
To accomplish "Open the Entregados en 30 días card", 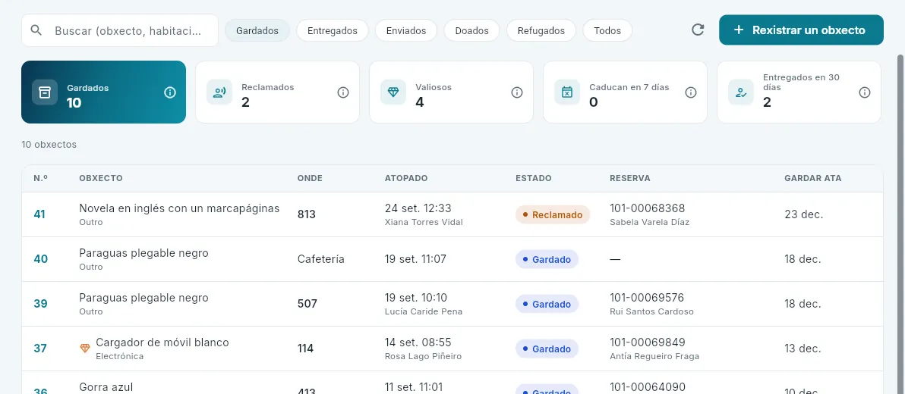I will tap(799, 92).
